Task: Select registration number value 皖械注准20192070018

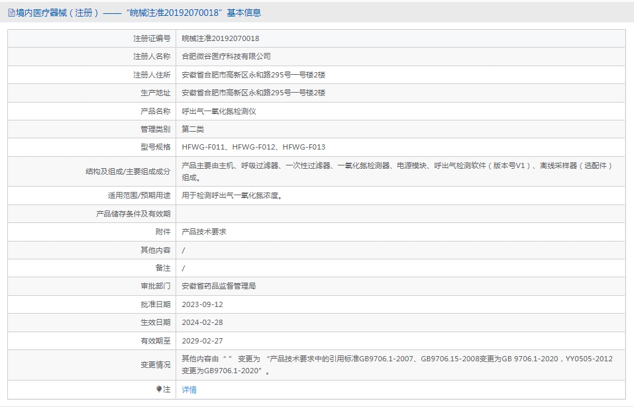Action: (x=221, y=38)
